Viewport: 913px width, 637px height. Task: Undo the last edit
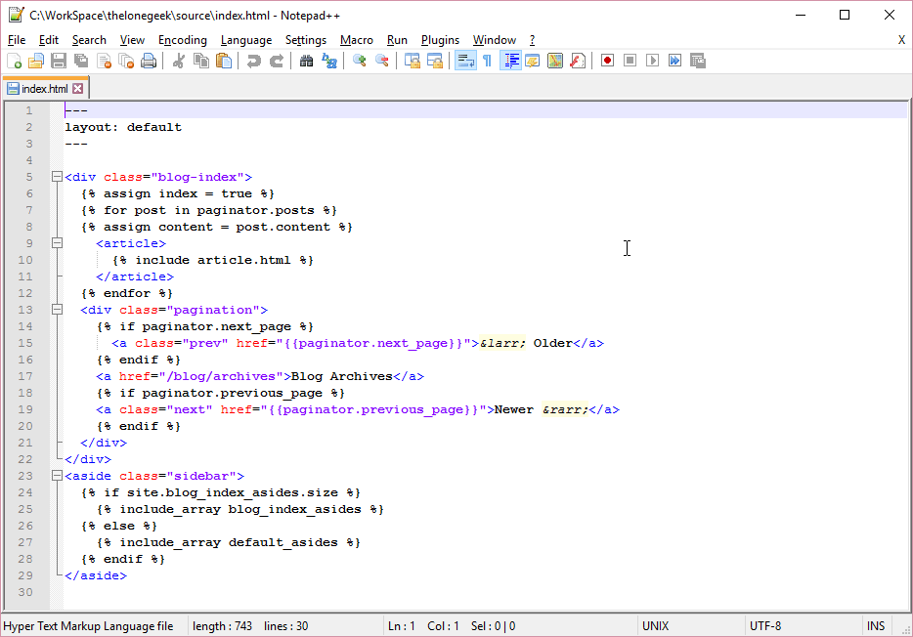click(254, 60)
